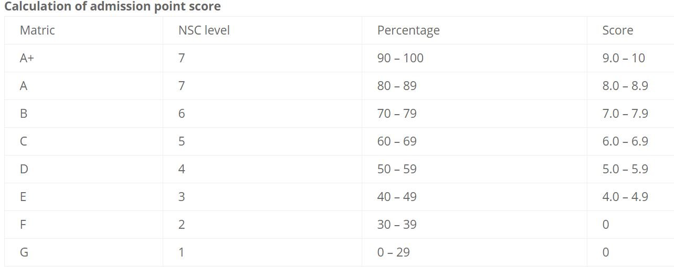Click the '50 – 59' percentage cell

click(396, 169)
